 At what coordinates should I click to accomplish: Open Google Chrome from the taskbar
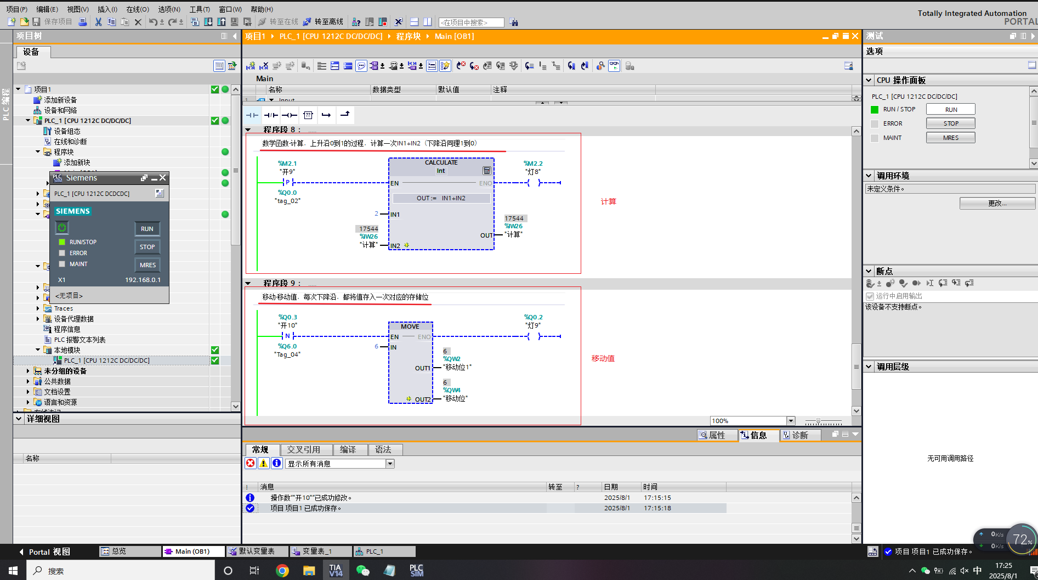[x=282, y=571]
